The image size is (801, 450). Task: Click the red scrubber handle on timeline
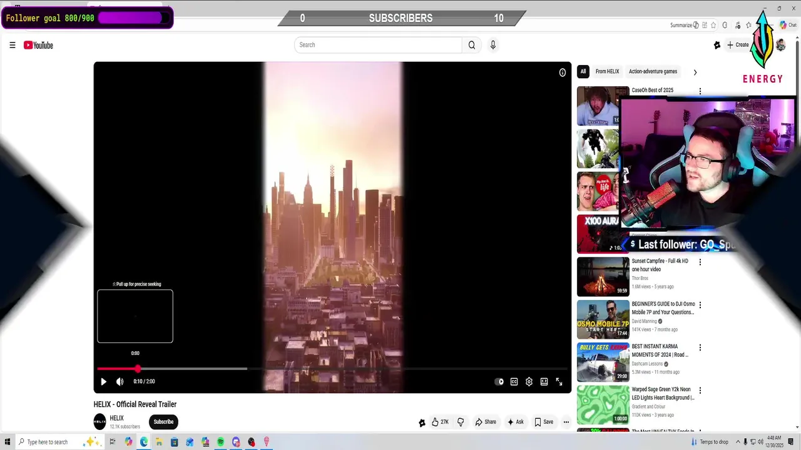[138, 369]
